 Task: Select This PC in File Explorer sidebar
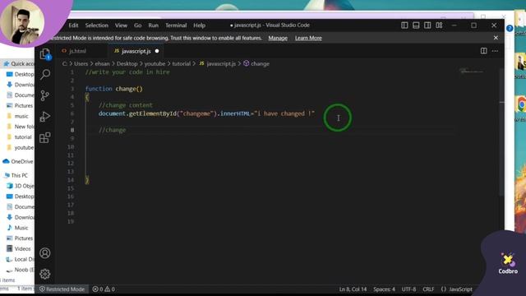[16, 175]
